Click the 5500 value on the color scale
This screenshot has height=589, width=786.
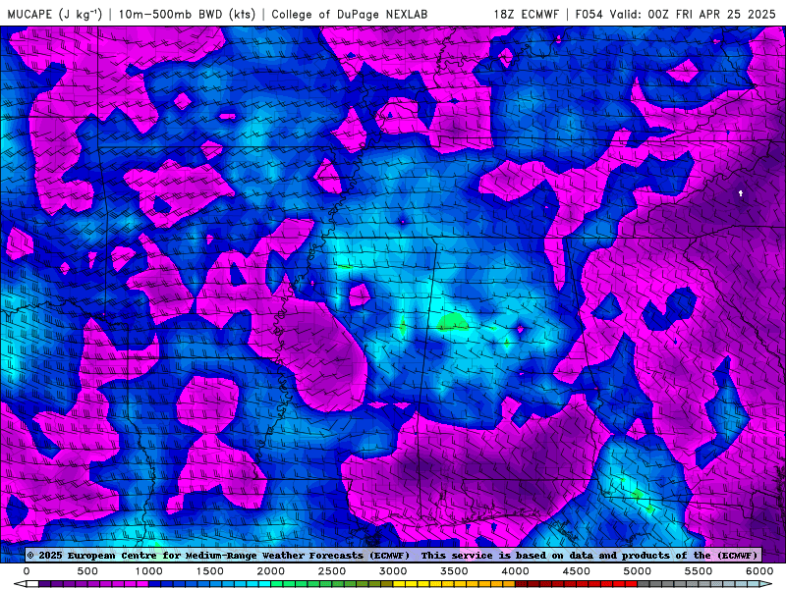click(699, 571)
